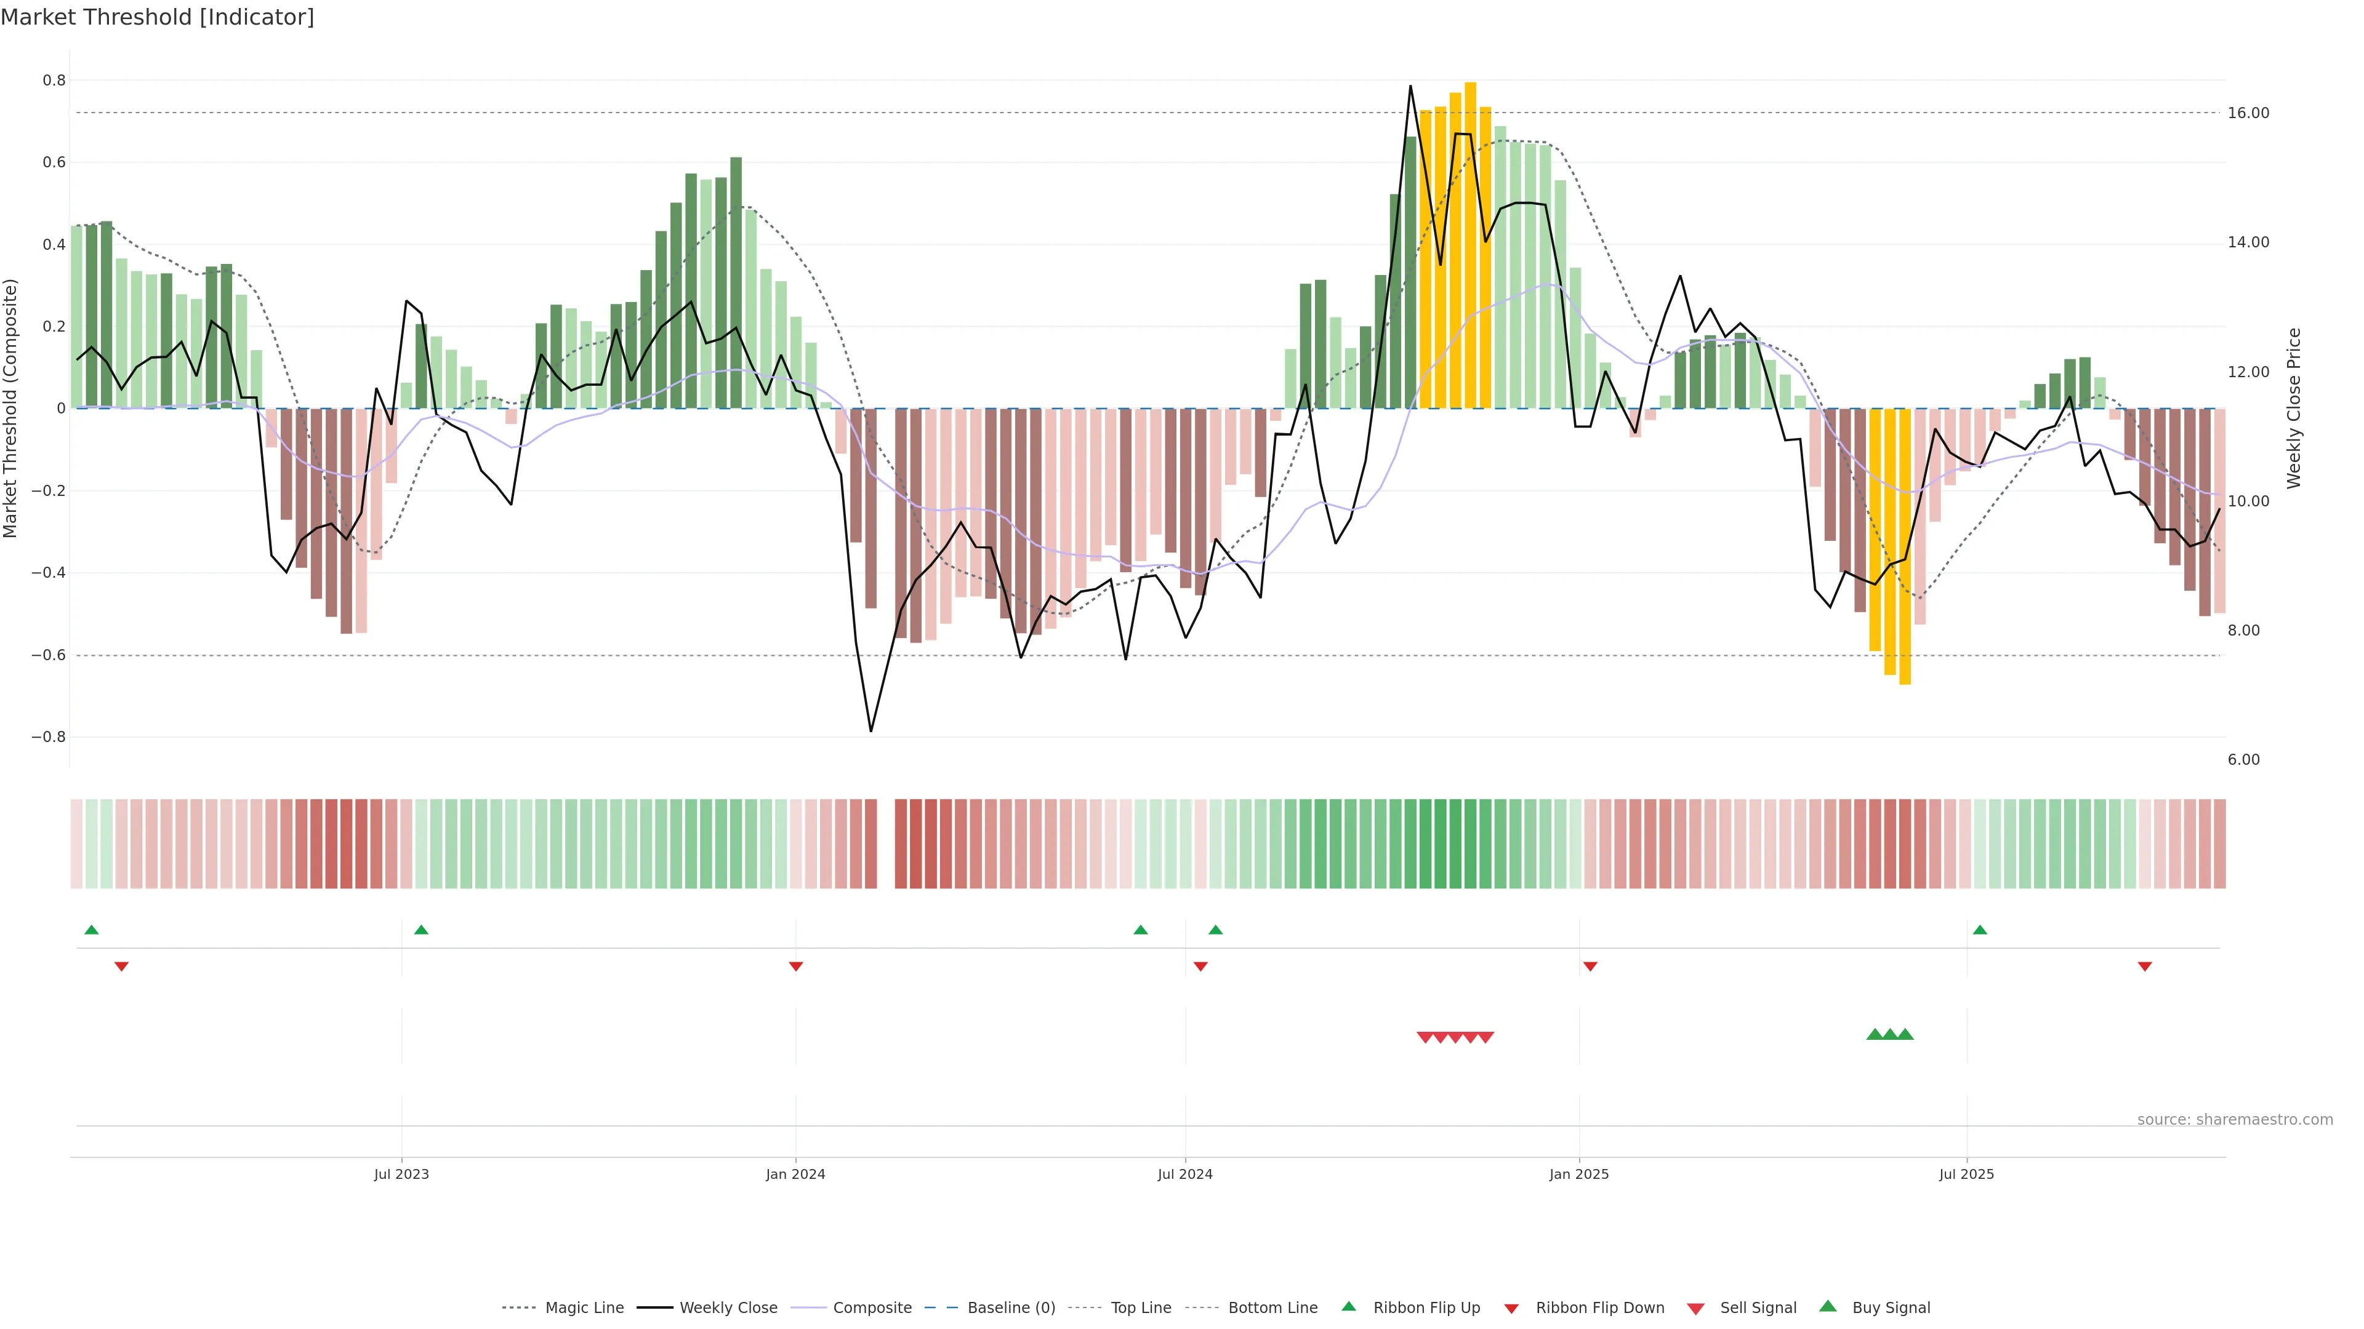Click the source: sharemaestro.com text

[2235, 1120]
